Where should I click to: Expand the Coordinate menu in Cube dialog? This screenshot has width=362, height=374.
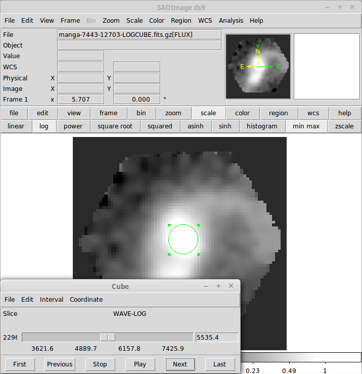(x=86, y=300)
